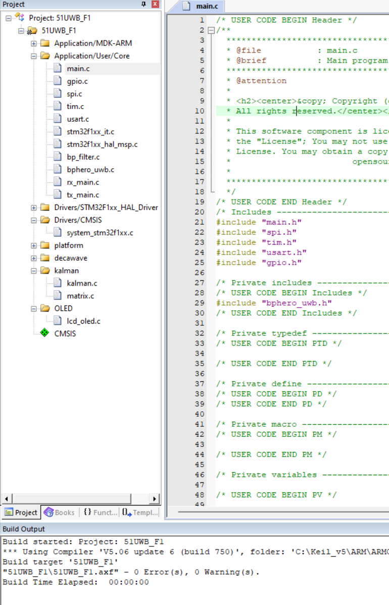Image resolution: width=389 pixels, height=605 pixels.
Task: Expand the Application/MDK-ARM folder
Action: [34, 43]
